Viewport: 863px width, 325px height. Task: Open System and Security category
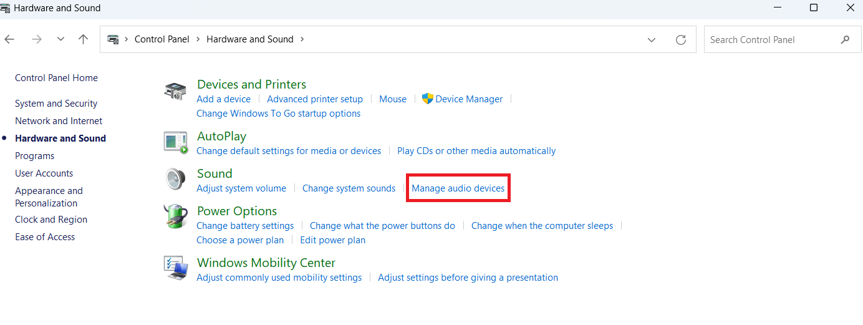[56, 104]
